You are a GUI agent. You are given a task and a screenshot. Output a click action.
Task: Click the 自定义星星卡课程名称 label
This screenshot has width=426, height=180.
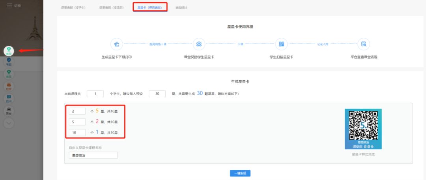click(85, 148)
